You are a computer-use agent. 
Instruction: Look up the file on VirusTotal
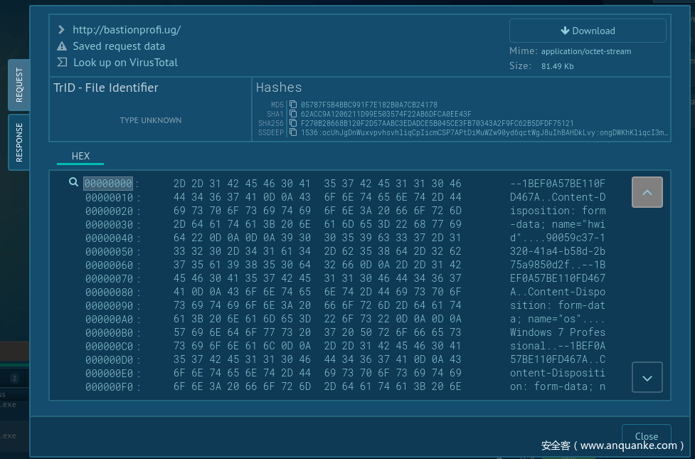click(125, 63)
